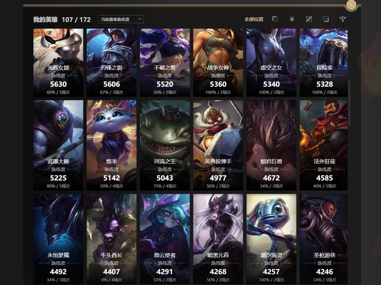381x285 pixels.
Task: Open the 熔岩巨兽 champion card
Action: pyautogui.click(x=271, y=145)
